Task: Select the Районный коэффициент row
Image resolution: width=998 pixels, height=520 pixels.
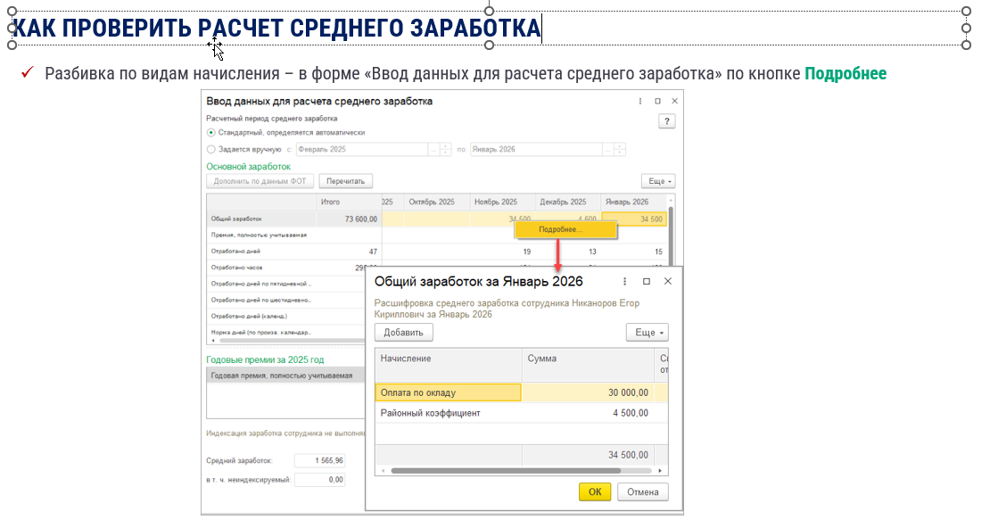Action: coord(449,413)
